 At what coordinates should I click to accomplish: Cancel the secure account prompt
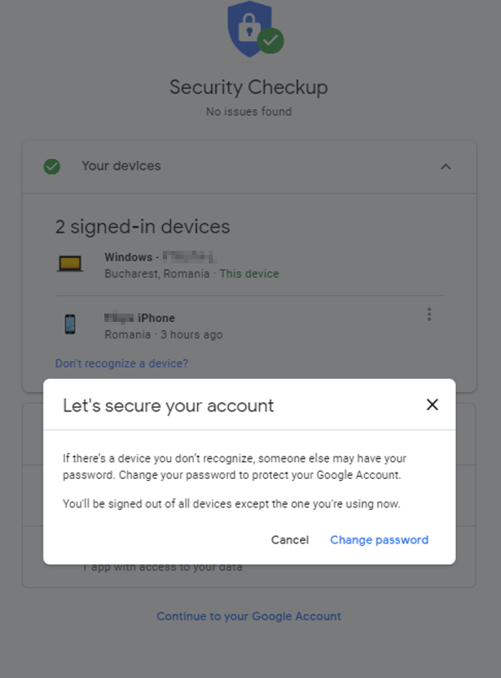tap(290, 540)
